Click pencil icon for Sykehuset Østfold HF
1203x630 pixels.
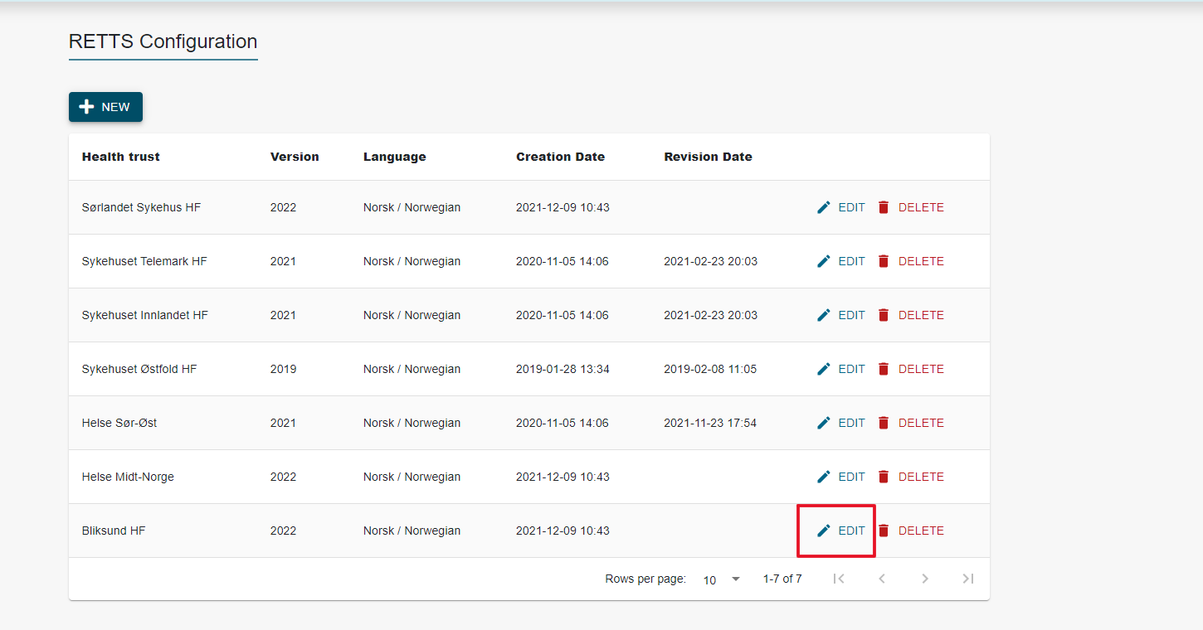[824, 369]
